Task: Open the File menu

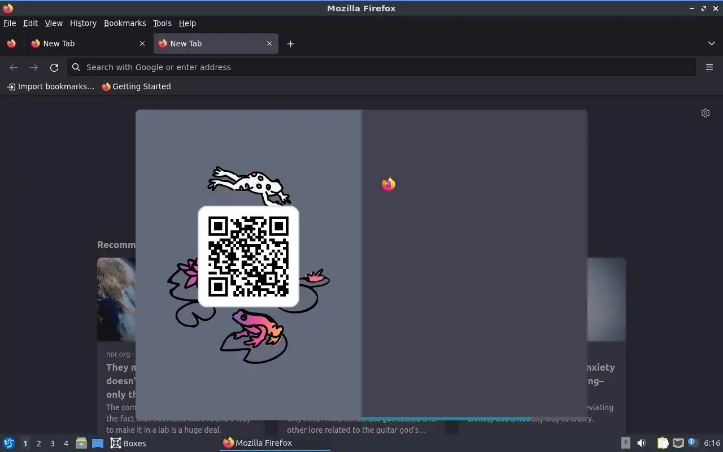Action: [x=10, y=23]
